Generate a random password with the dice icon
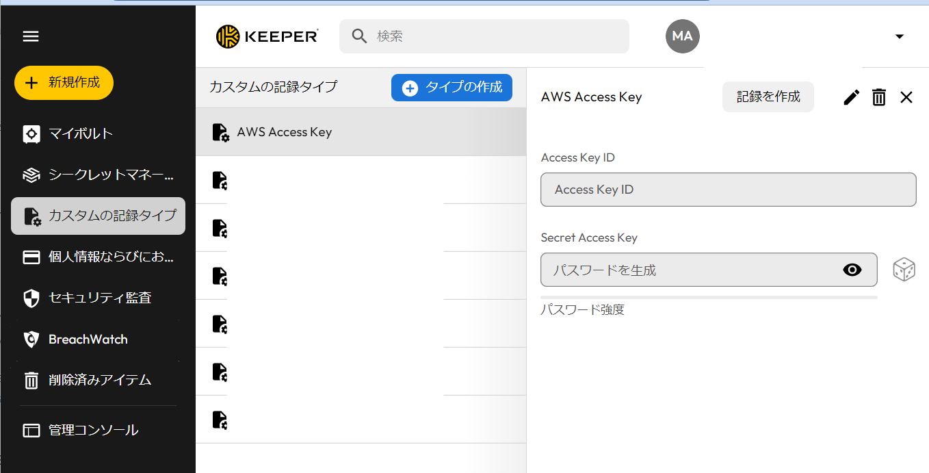This screenshot has height=473, width=929. point(904,270)
